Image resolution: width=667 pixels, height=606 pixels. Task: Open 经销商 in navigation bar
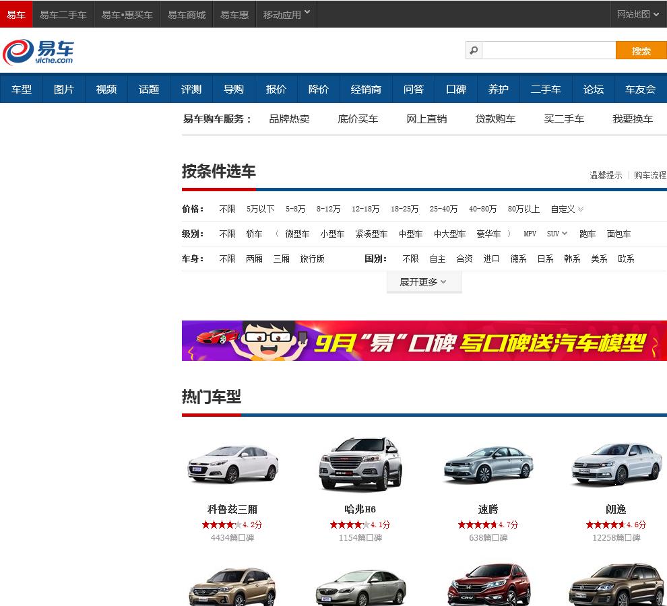(366, 89)
